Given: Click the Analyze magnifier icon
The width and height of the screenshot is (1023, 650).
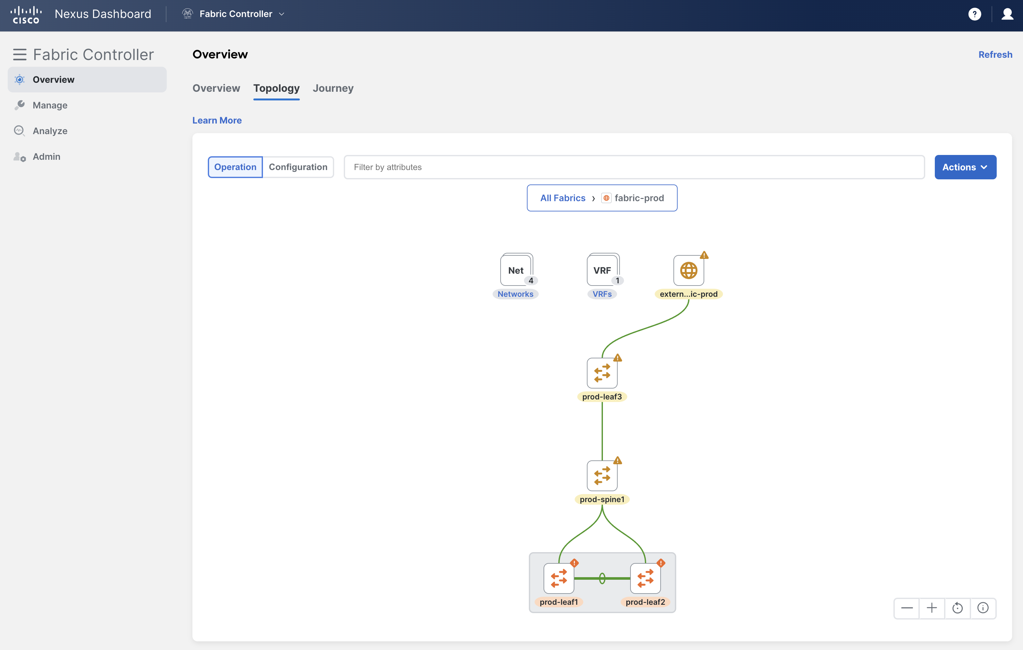Looking at the screenshot, I should [x=20, y=131].
